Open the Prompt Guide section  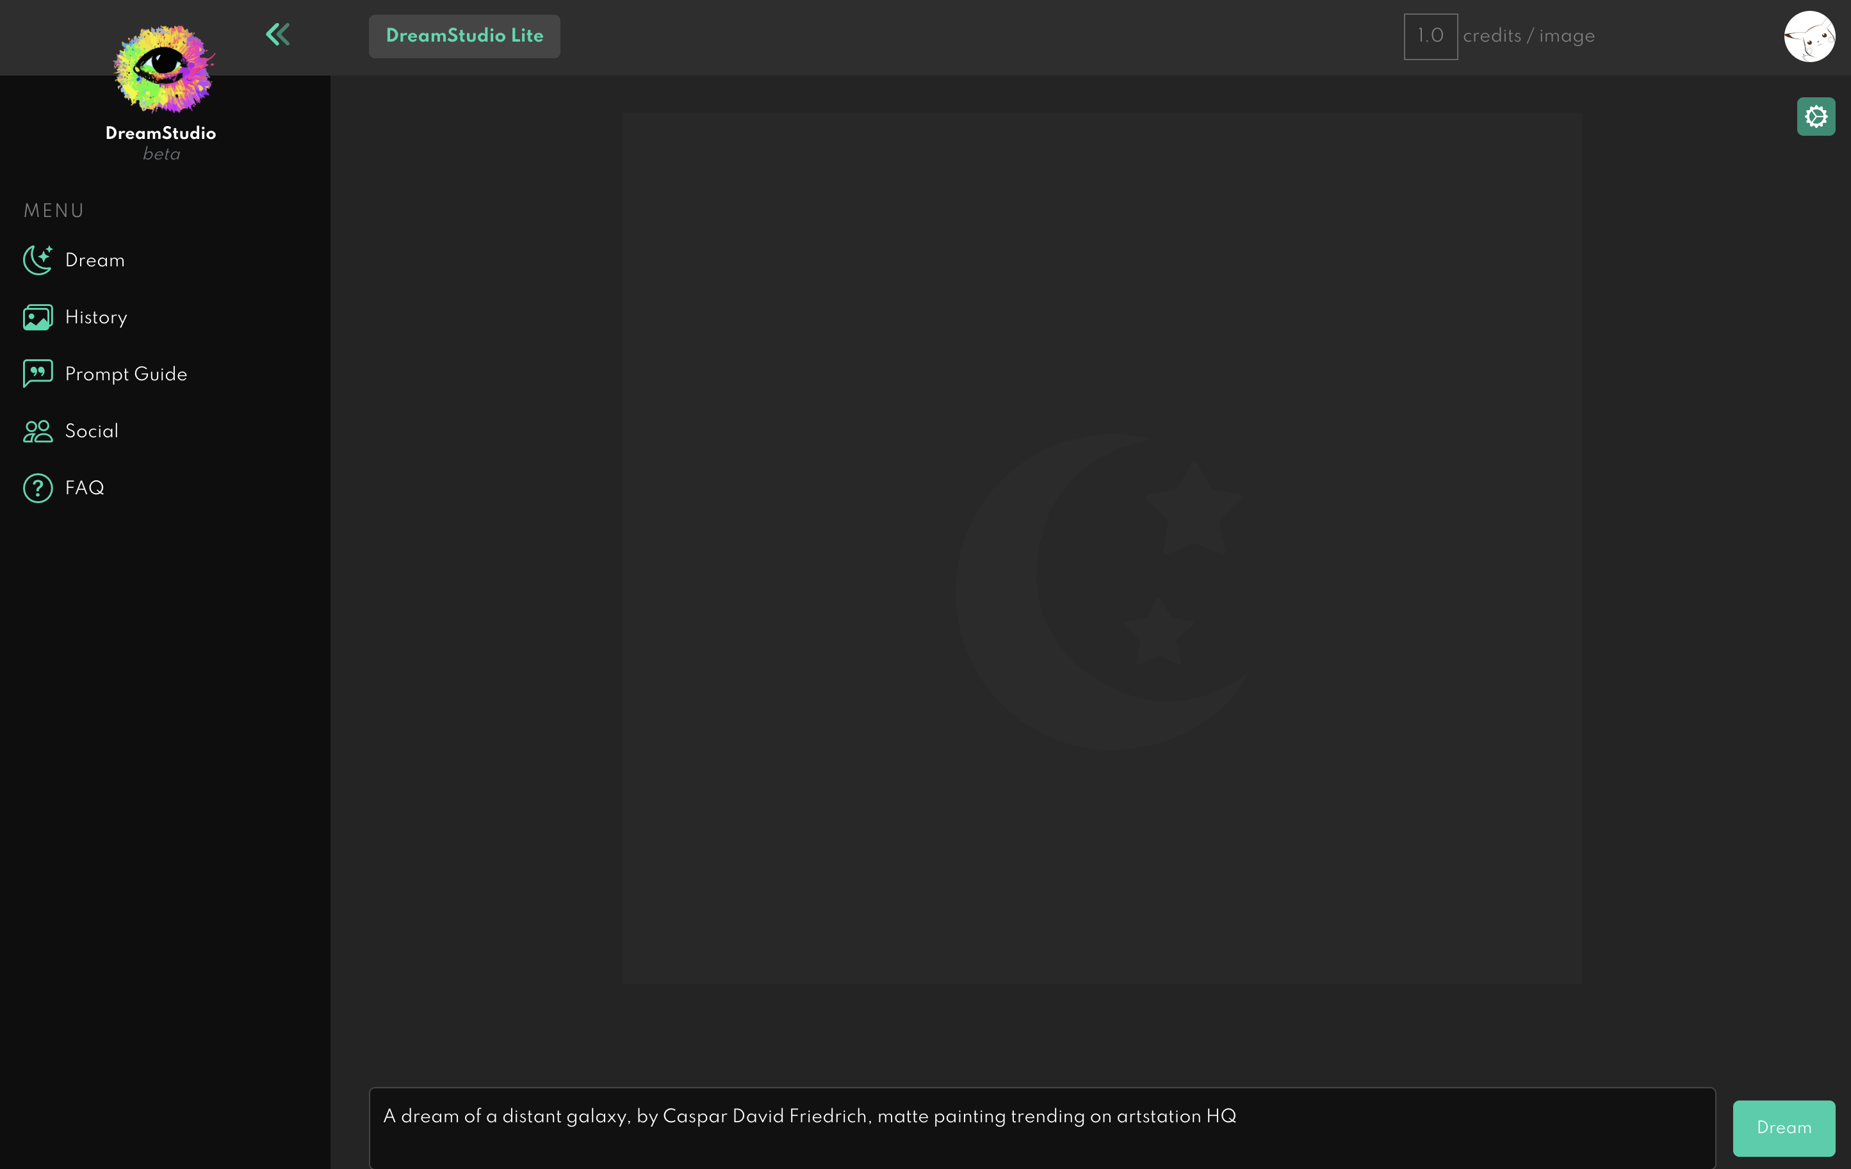coord(127,375)
